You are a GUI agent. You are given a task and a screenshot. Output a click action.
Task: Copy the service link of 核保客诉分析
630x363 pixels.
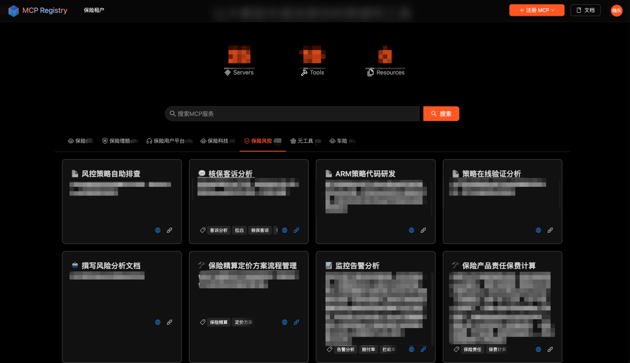tap(296, 230)
